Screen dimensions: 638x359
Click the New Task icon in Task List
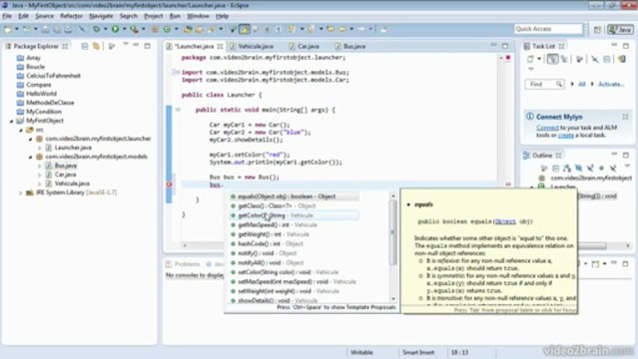tap(530, 59)
